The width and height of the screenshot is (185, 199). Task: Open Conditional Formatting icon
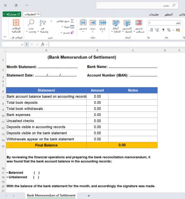(139, 23)
